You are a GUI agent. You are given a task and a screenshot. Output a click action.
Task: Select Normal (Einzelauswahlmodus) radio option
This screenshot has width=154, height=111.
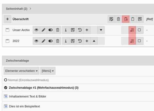6,80
